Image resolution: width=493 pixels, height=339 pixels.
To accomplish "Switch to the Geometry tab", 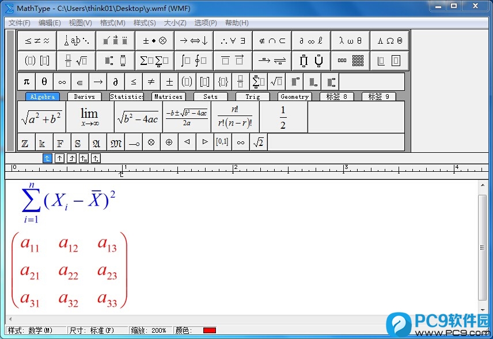I will coord(295,97).
